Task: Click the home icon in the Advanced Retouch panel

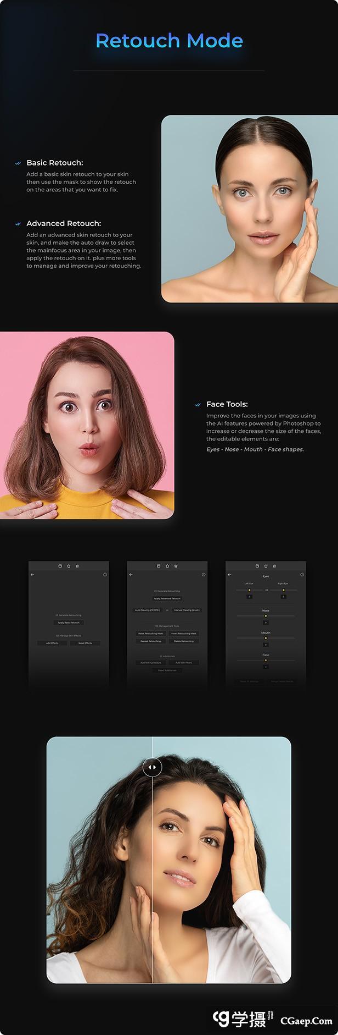Action: 167,566
